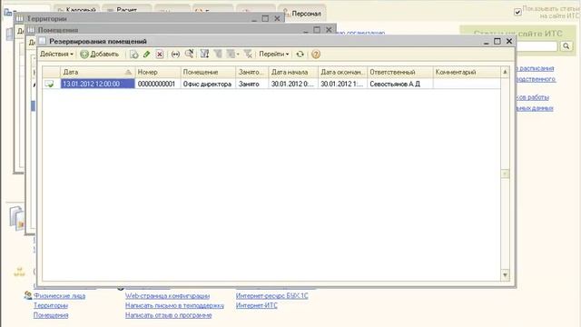Click the Дата начала column header
Viewport: 581px width, 327px height.
pos(293,72)
